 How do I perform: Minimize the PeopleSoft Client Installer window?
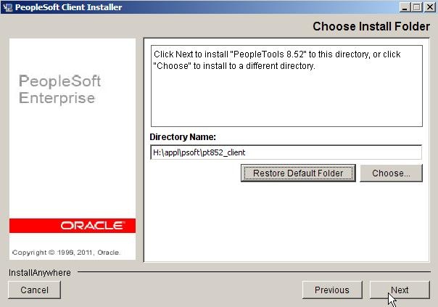pos(405,7)
